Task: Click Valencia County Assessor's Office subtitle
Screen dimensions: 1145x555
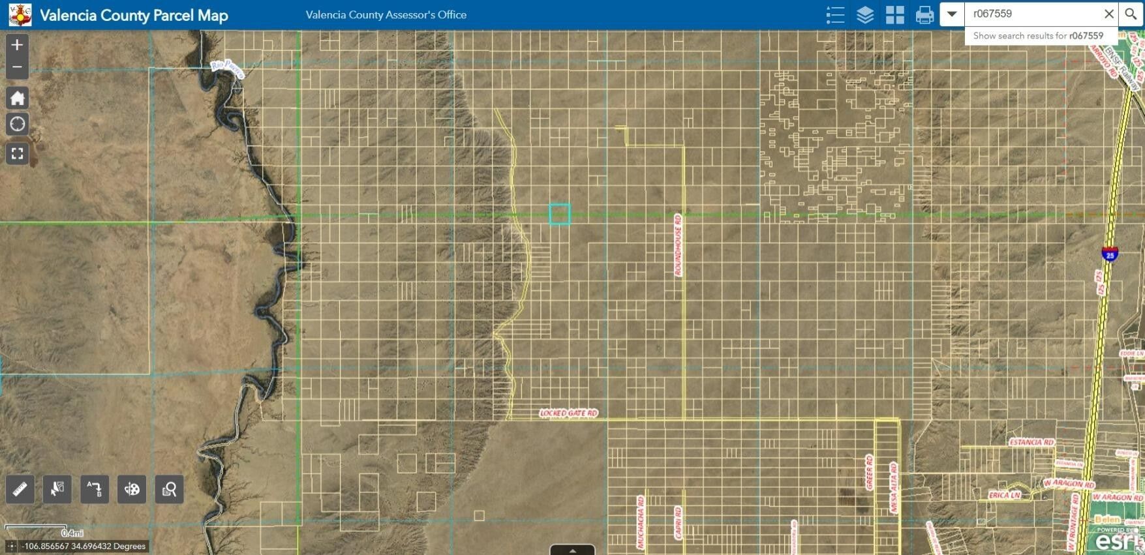Action: click(x=386, y=14)
